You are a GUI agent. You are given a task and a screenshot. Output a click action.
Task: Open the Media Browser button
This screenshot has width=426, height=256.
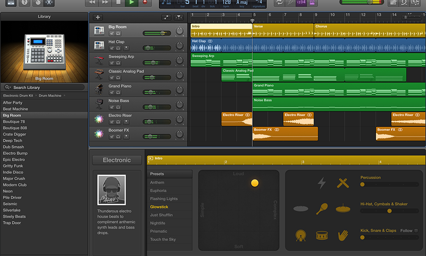[x=415, y=2]
